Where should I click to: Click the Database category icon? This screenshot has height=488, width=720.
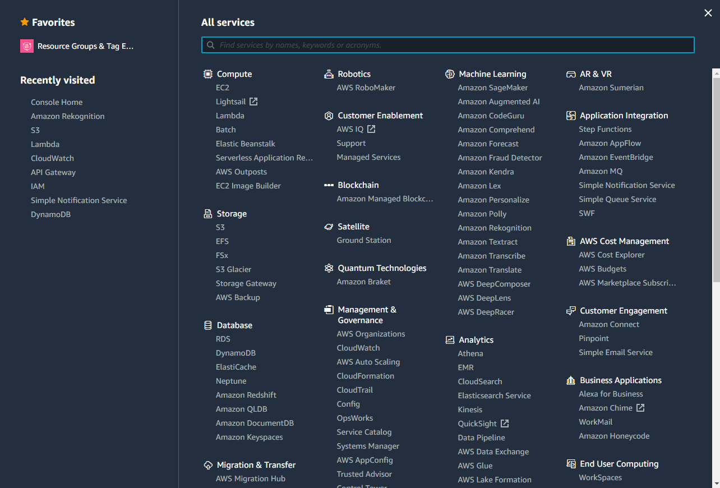pyautogui.click(x=207, y=325)
